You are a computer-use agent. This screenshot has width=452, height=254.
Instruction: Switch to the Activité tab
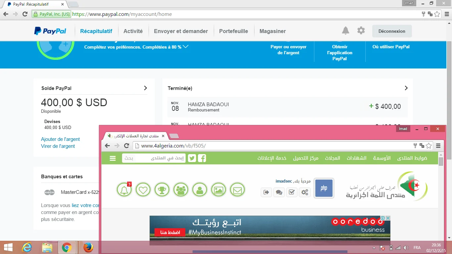[x=133, y=31]
